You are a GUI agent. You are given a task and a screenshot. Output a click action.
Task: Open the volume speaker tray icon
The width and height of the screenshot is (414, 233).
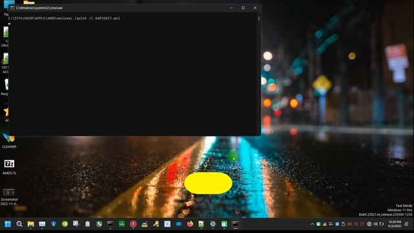[x=375, y=224]
